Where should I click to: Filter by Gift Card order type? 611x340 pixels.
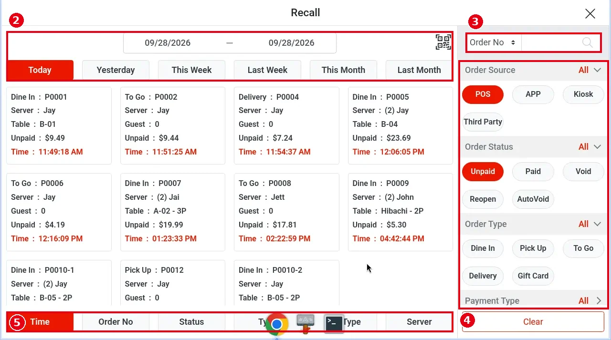pos(533,276)
